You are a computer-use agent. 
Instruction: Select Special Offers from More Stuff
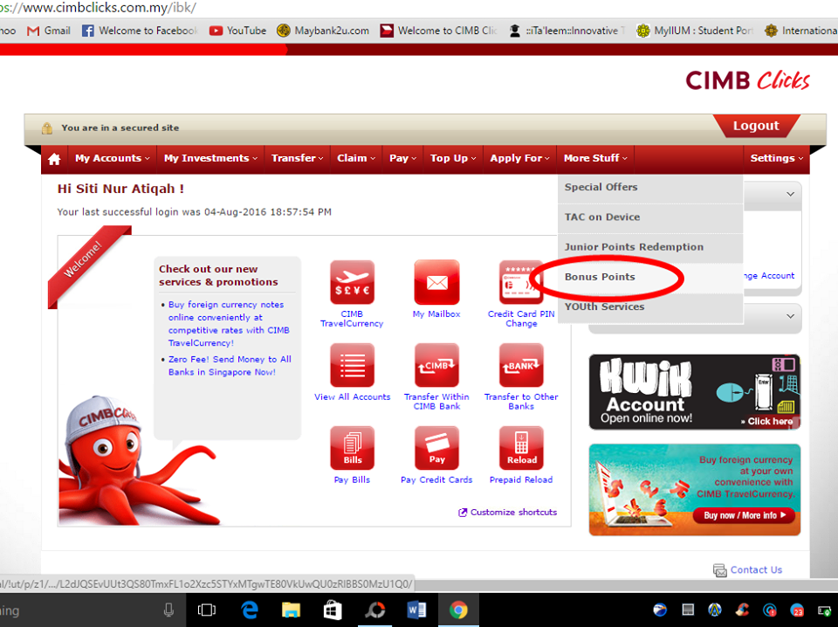(650, 188)
